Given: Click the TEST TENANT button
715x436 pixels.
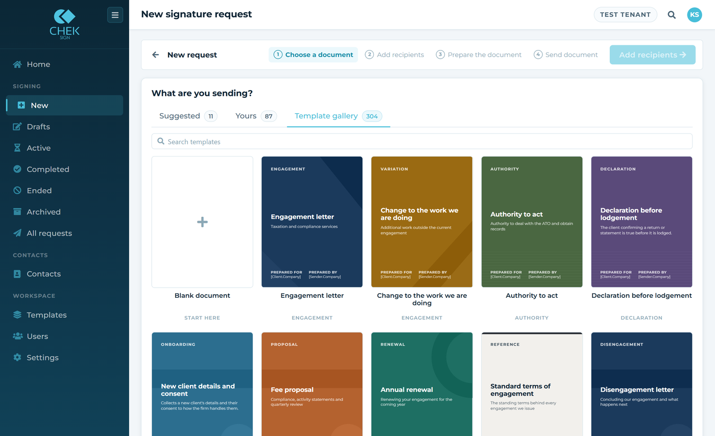Looking at the screenshot, I should 626,15.
